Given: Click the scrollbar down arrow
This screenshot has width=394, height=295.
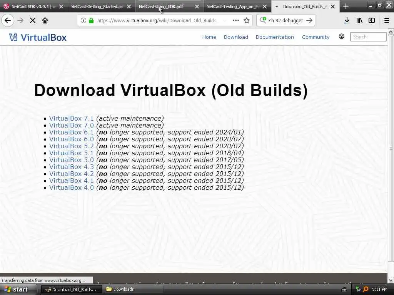Looking at the screenshot, I should 391,280.
